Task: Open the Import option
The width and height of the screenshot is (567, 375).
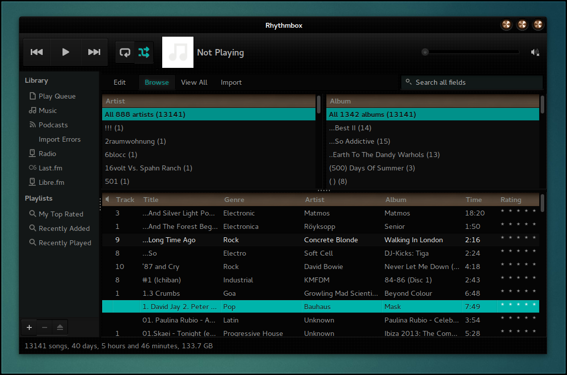Action: (231, 82)
